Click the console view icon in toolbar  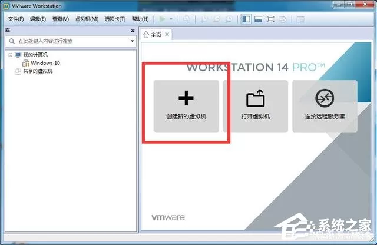300,19
